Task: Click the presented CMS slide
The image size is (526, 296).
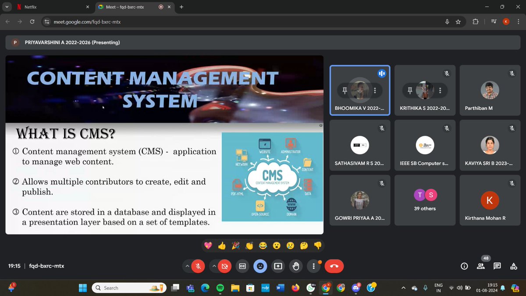Action: [164, 145]
